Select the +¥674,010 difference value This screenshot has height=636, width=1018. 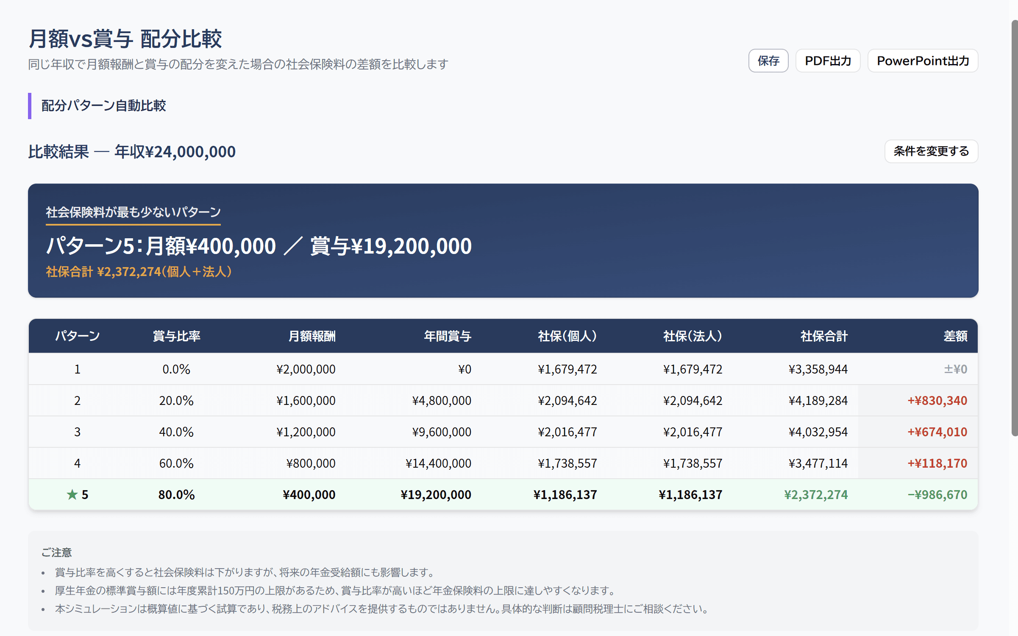pyautogui.click(x=937, y=432)
